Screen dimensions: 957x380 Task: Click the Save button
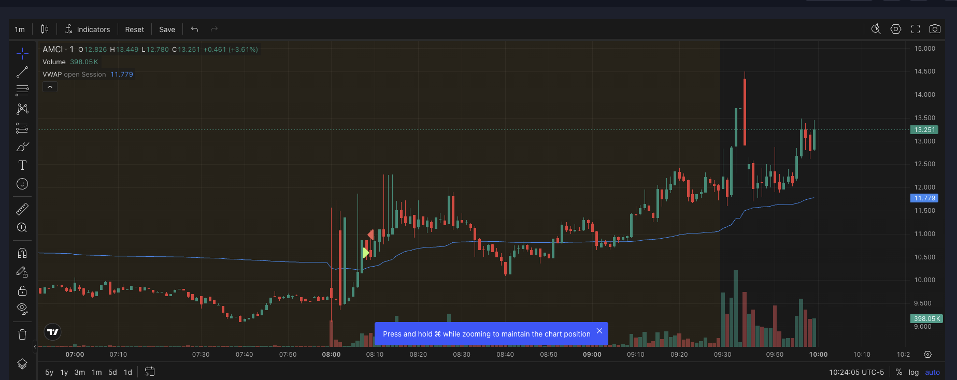click(167, 30)
